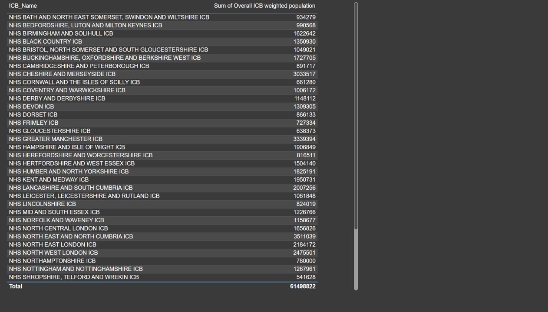Viewport: 548px width, 312px height.
Task: Click population value 866133
Action: click(x=306, y=115)
